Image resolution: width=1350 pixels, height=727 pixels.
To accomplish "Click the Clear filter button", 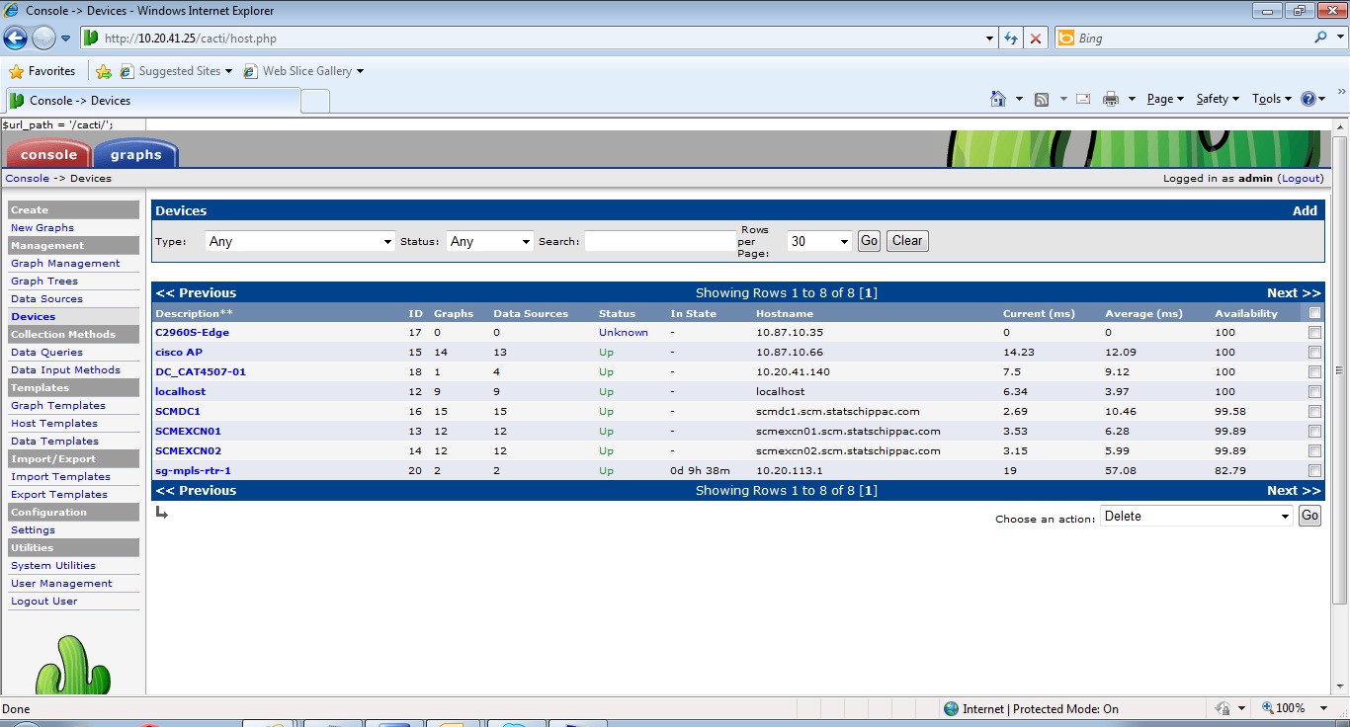I will click(907, 241).
